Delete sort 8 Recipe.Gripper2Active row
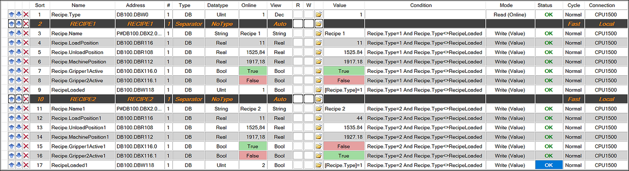 pyautogui.click(x=26, y=80)
